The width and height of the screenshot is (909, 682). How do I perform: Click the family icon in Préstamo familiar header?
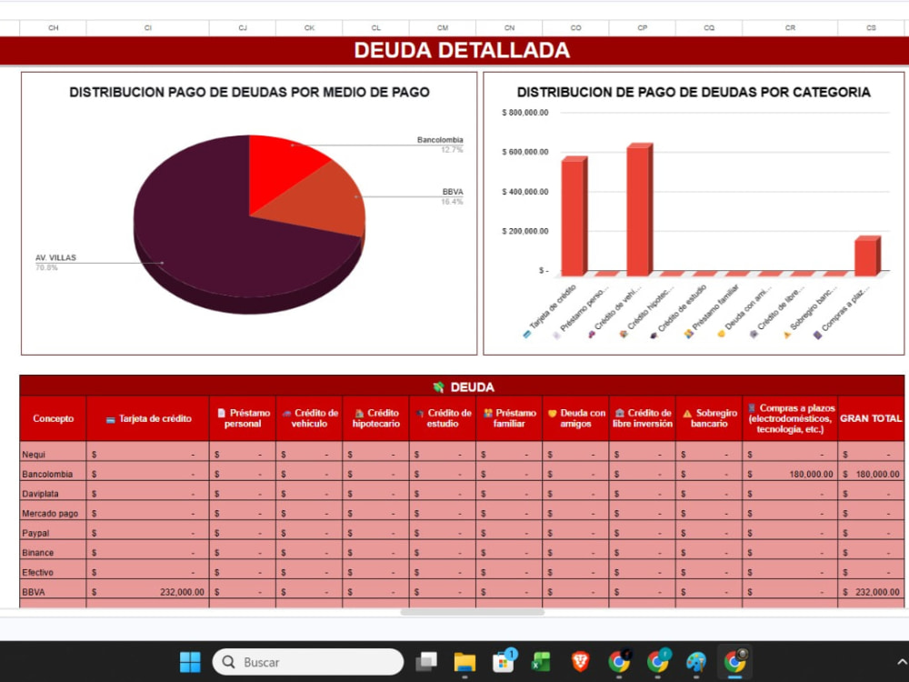[488, 413]
